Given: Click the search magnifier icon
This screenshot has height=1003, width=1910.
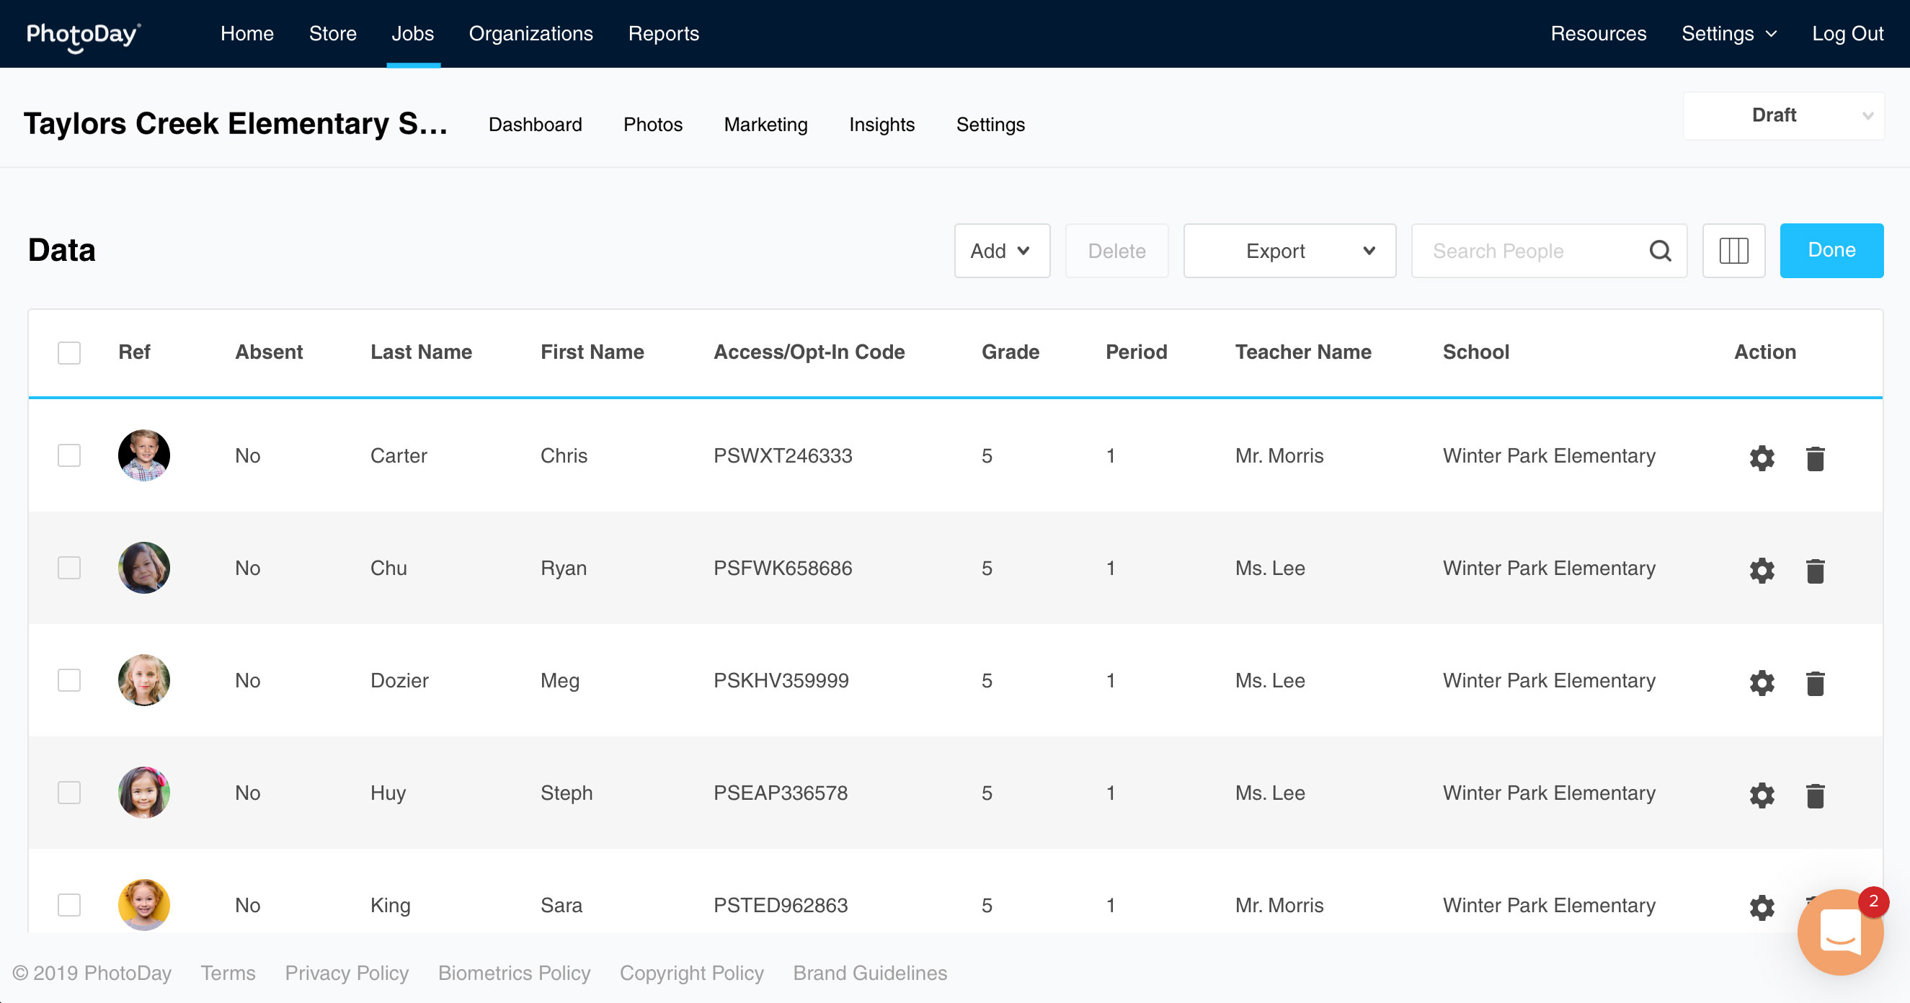Looking at the screenshot, I should 1660,251.
